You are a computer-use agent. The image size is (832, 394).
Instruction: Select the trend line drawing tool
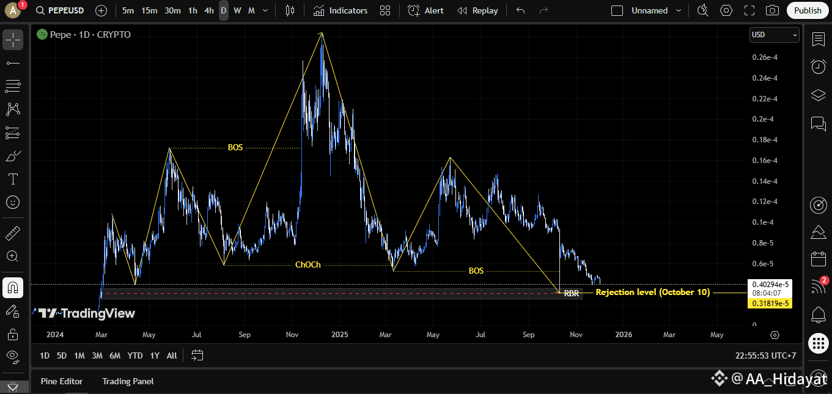coord(13,63)
